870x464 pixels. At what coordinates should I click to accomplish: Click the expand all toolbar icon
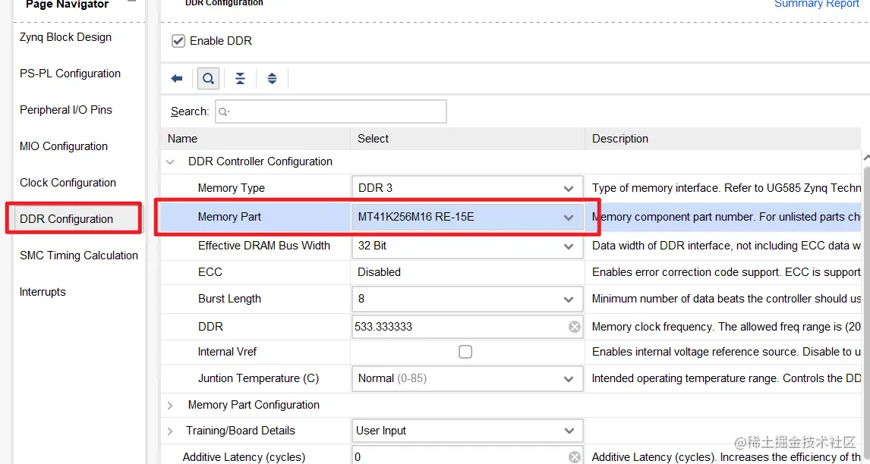pos(272,78)
